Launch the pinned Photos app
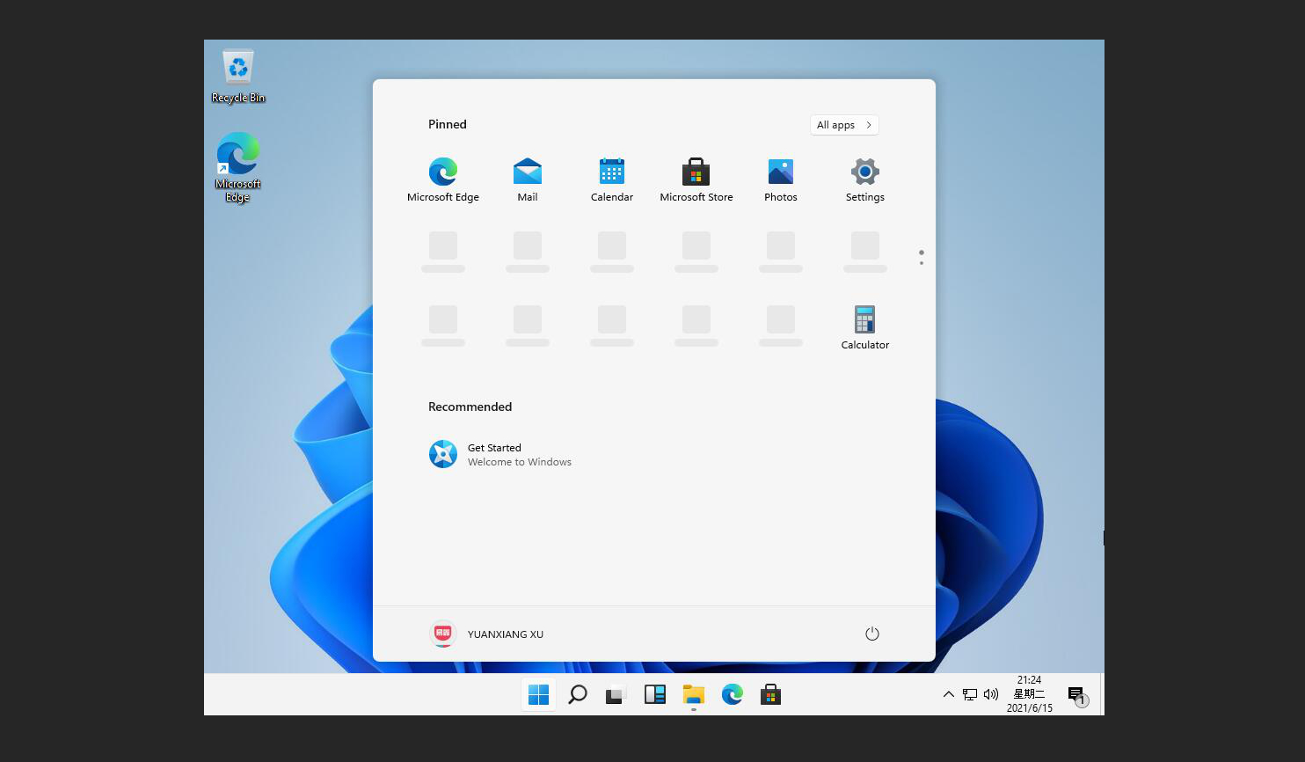 pos(781,180)
